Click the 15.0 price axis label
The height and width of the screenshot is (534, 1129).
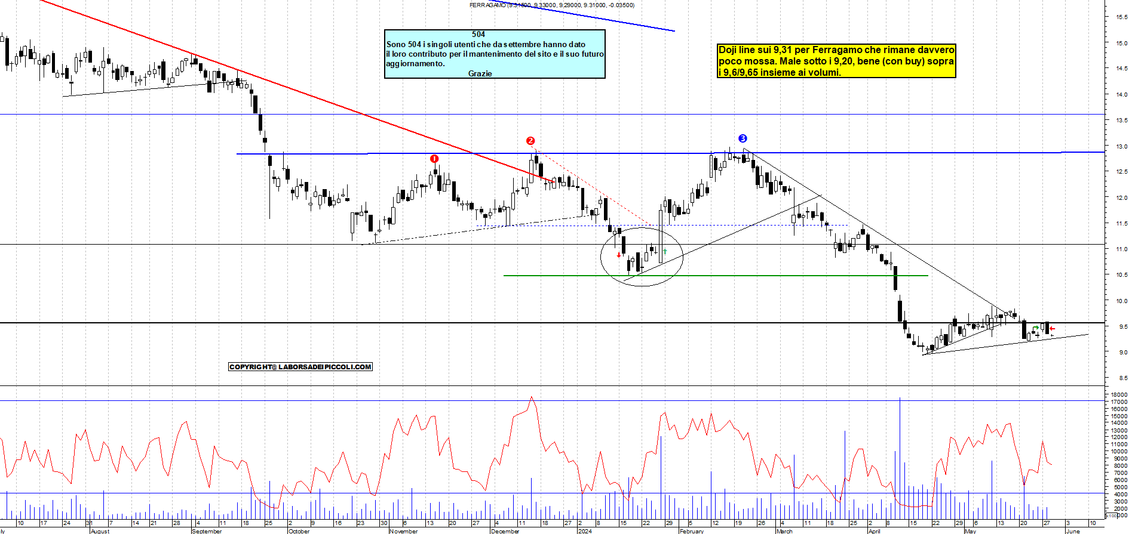click(x=1122, y=43)
